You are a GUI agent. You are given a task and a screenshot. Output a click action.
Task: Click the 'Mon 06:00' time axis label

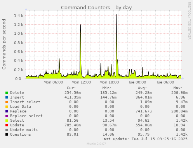point(53,82)
